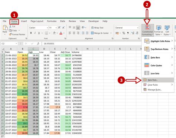This screenshot has height=138, width=176.
Task: Open the General number format dropdown
Action: [x=138, y=28]
